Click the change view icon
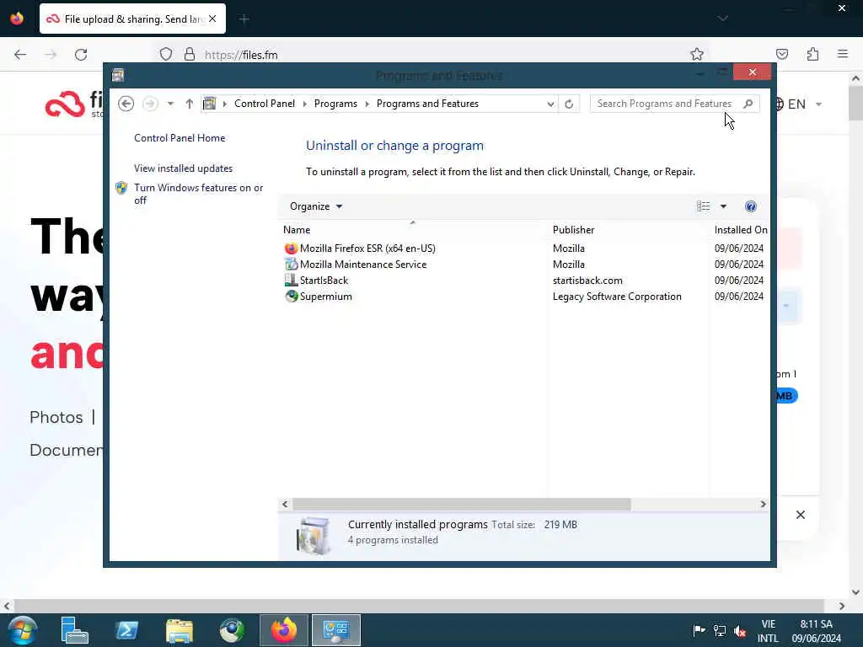 pyautogui.click(x=704, y=206)
